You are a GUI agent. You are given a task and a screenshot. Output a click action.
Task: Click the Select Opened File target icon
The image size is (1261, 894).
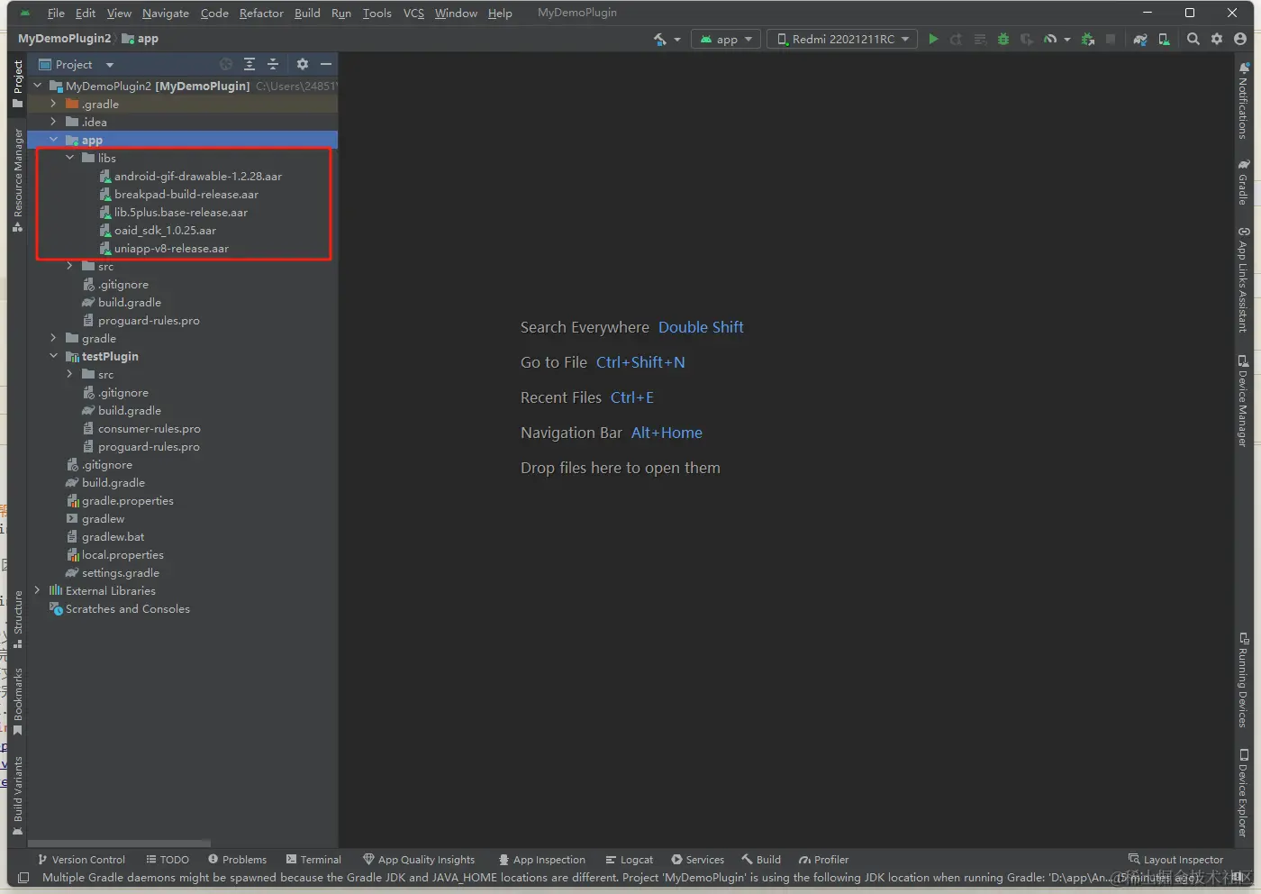(x=226, y=64)
